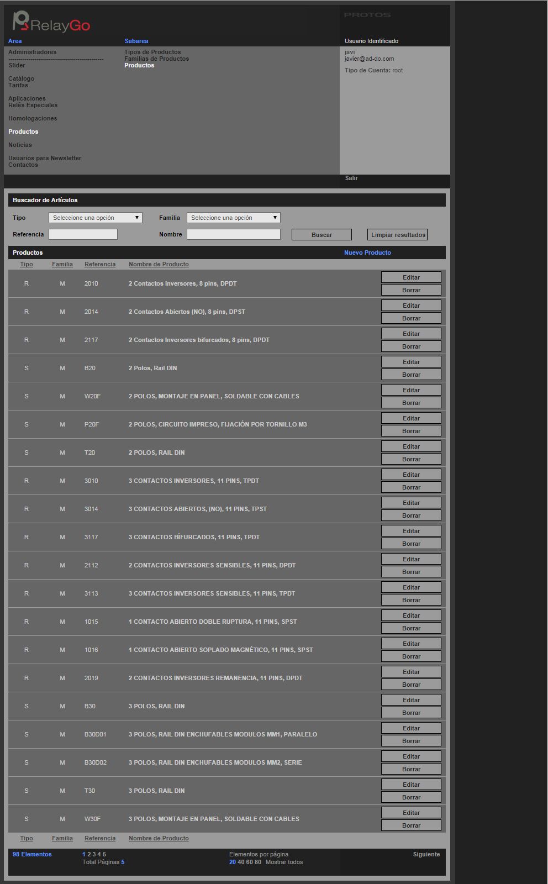Click the Buscar button
The image size is (548, 884).
[322, 235]
